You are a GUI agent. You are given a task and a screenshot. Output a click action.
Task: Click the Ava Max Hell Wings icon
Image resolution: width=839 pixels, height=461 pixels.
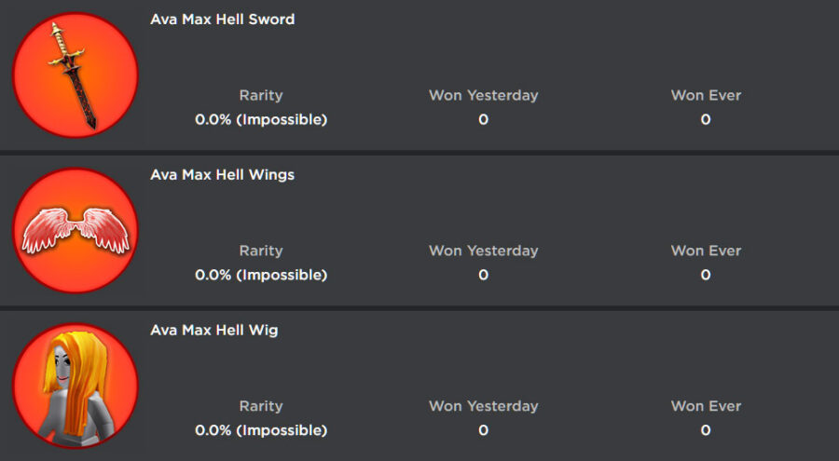[75, 231]
